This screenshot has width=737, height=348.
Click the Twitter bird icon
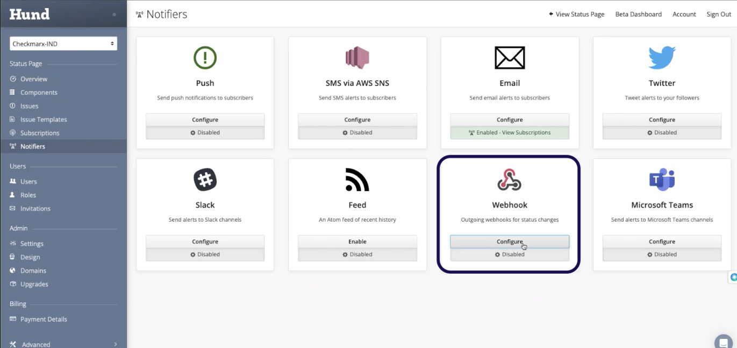click(x=662, y=58)
